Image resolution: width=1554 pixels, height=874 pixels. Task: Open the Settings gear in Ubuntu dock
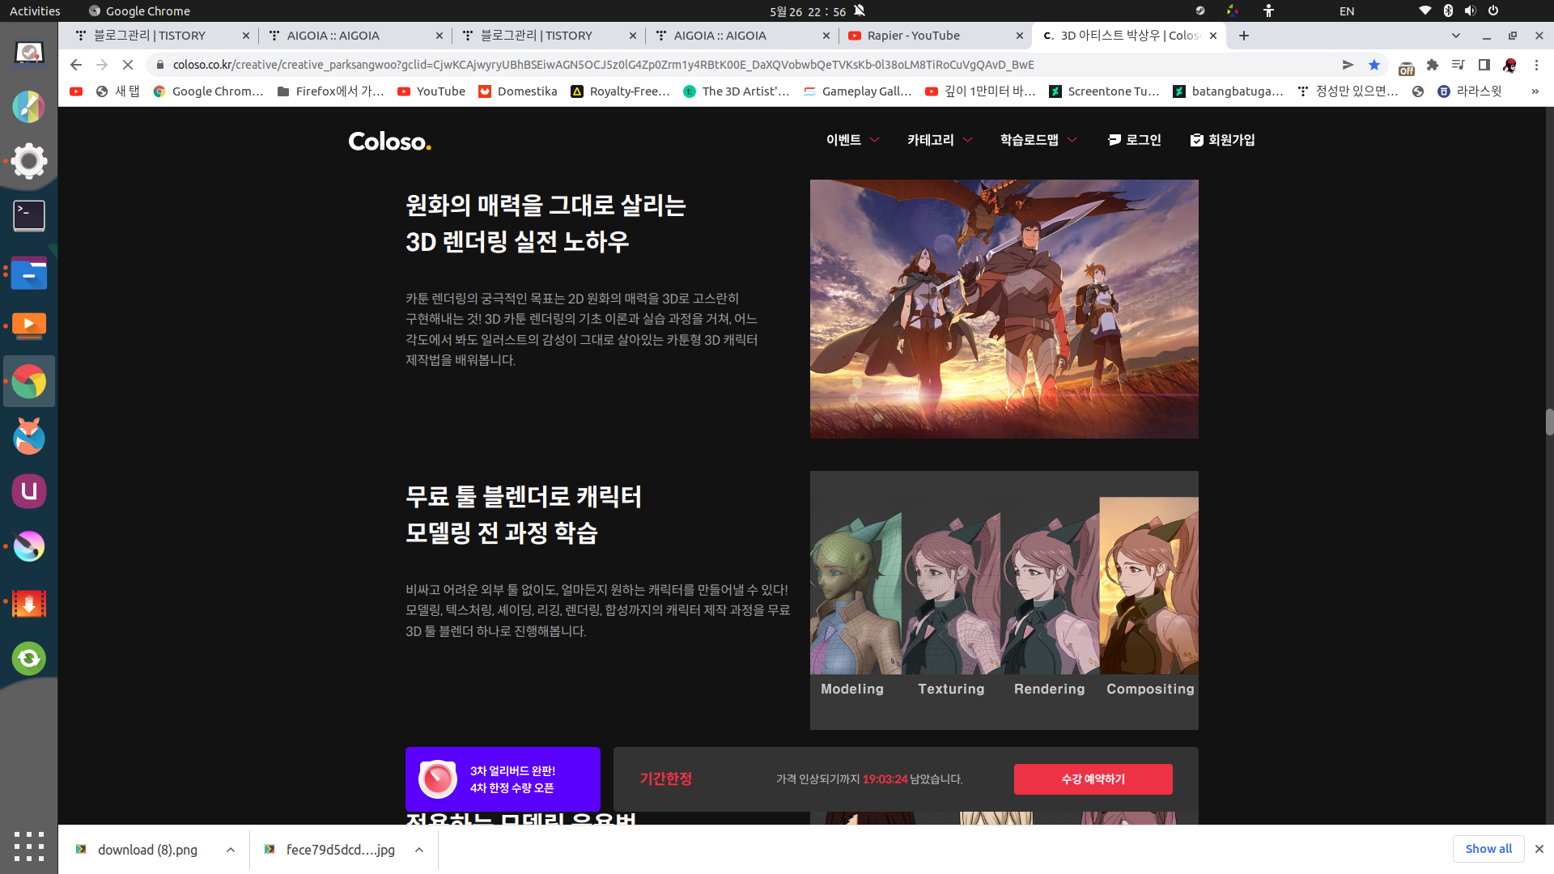[29, 161]
